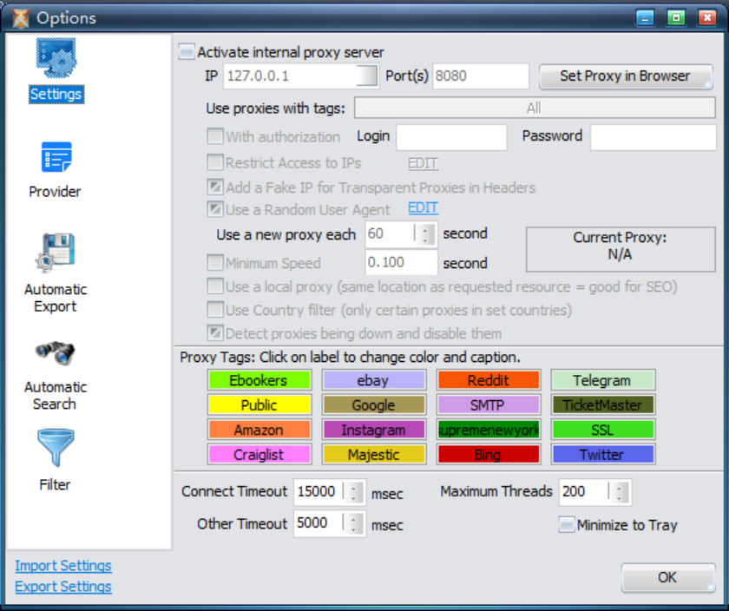
Task: Click the red Bing proxy tag
Action: [488, 454]
